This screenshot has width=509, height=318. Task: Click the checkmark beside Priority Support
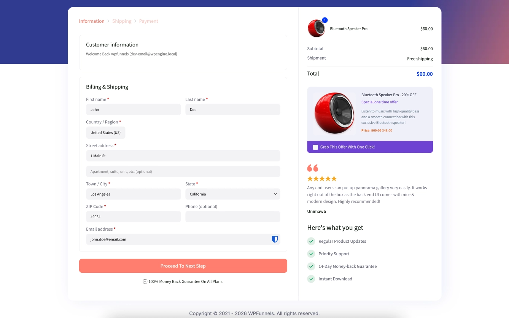[311, 254]
